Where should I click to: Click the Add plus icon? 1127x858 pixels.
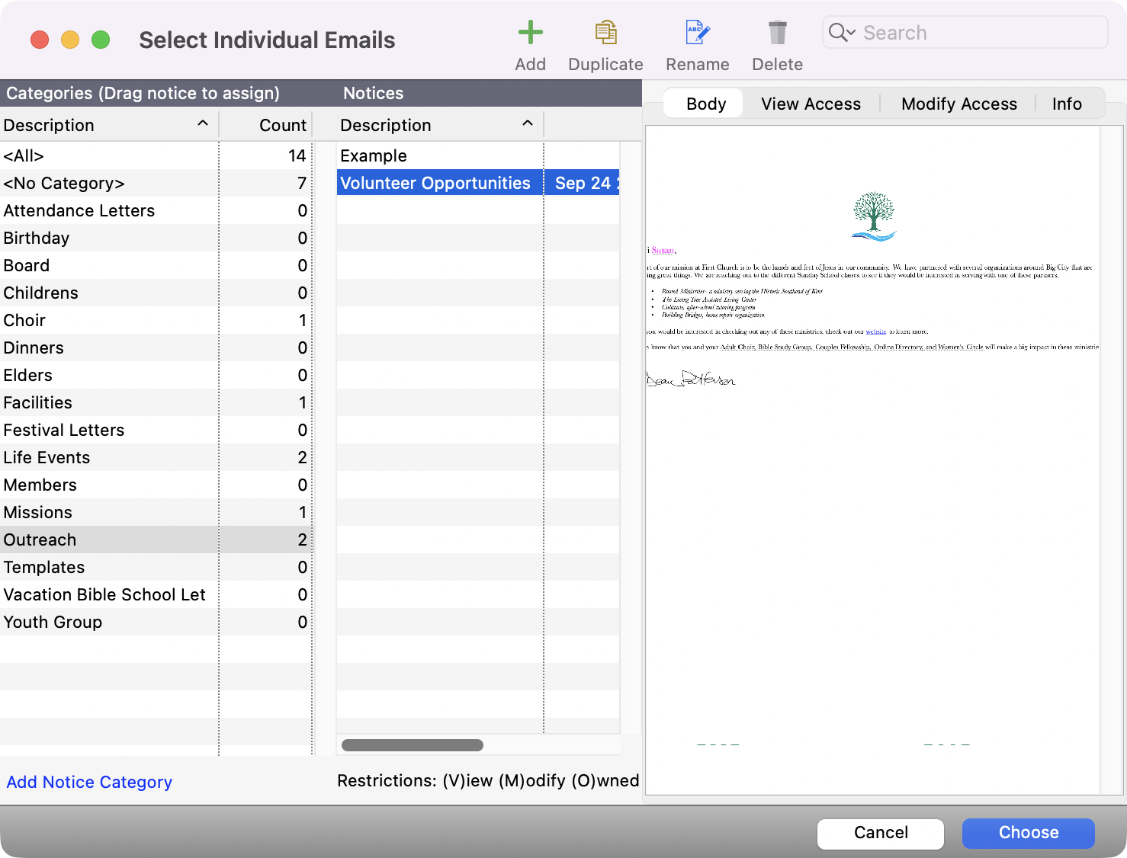[x=530, y=33]
